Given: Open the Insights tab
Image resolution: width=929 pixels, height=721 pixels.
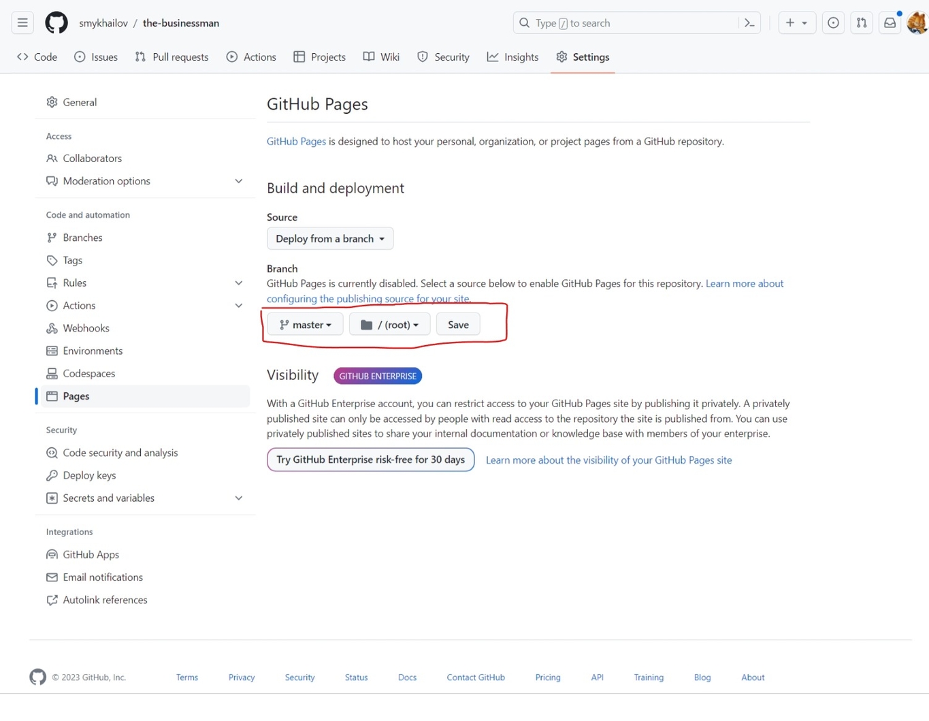Looking at the screenshot, I should 513,57.
